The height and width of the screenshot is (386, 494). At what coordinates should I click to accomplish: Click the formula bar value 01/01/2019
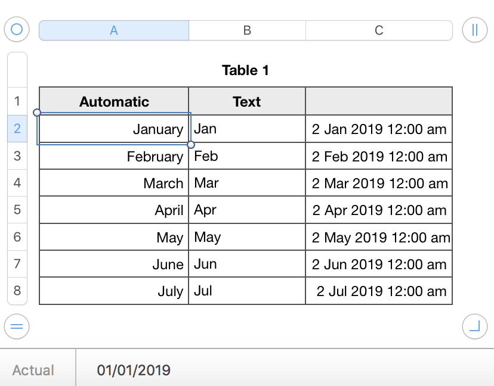134,370
